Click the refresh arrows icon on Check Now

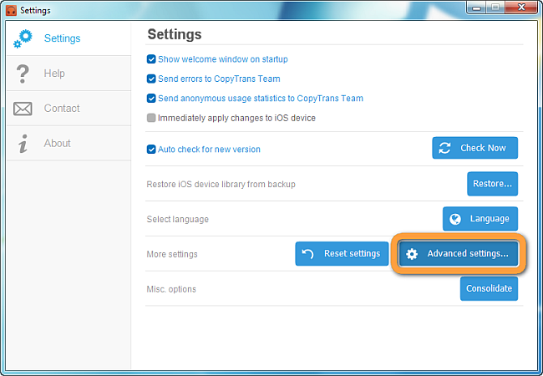click(x=444, y=148)
